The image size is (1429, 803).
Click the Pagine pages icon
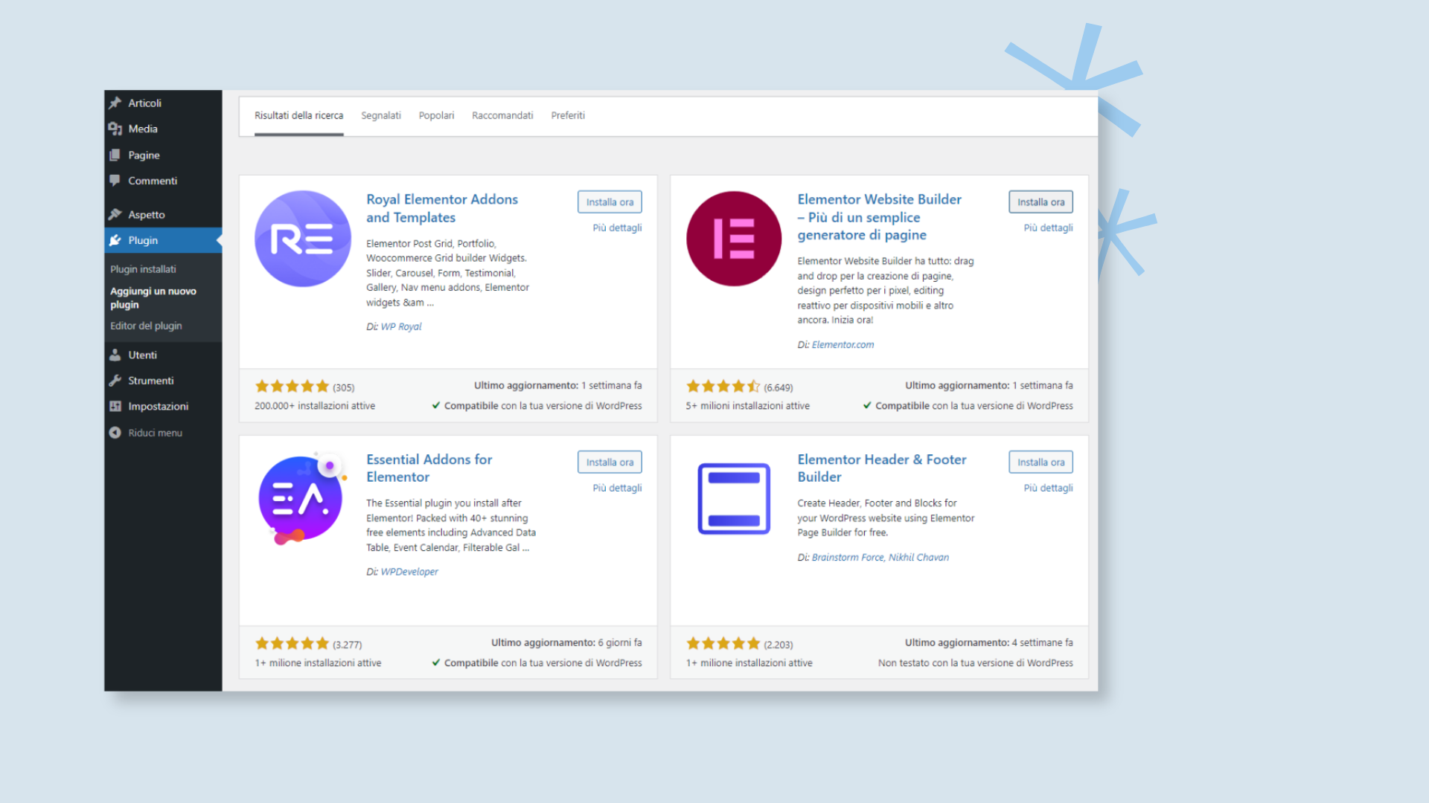(x=115, y=155)
